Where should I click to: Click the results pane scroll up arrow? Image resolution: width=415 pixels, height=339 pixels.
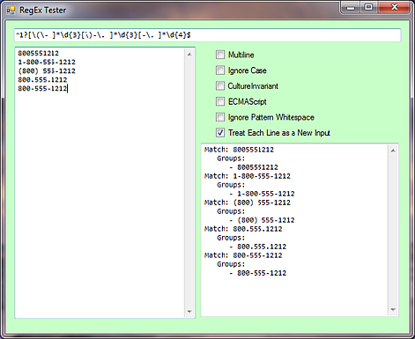coord(393,151)
